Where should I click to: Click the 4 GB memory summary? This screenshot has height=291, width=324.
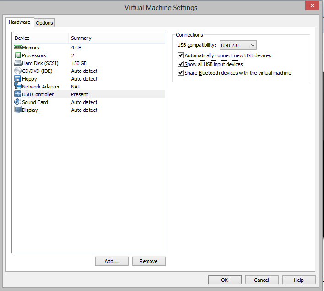pyautogui.click(x=76, y=48)
